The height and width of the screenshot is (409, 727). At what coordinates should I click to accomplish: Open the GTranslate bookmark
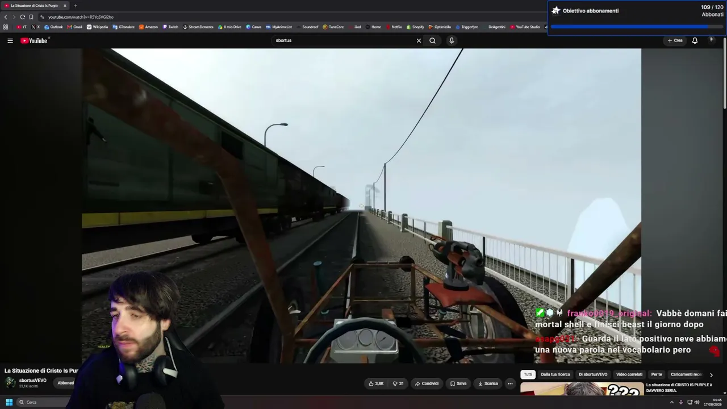point(124,27)
